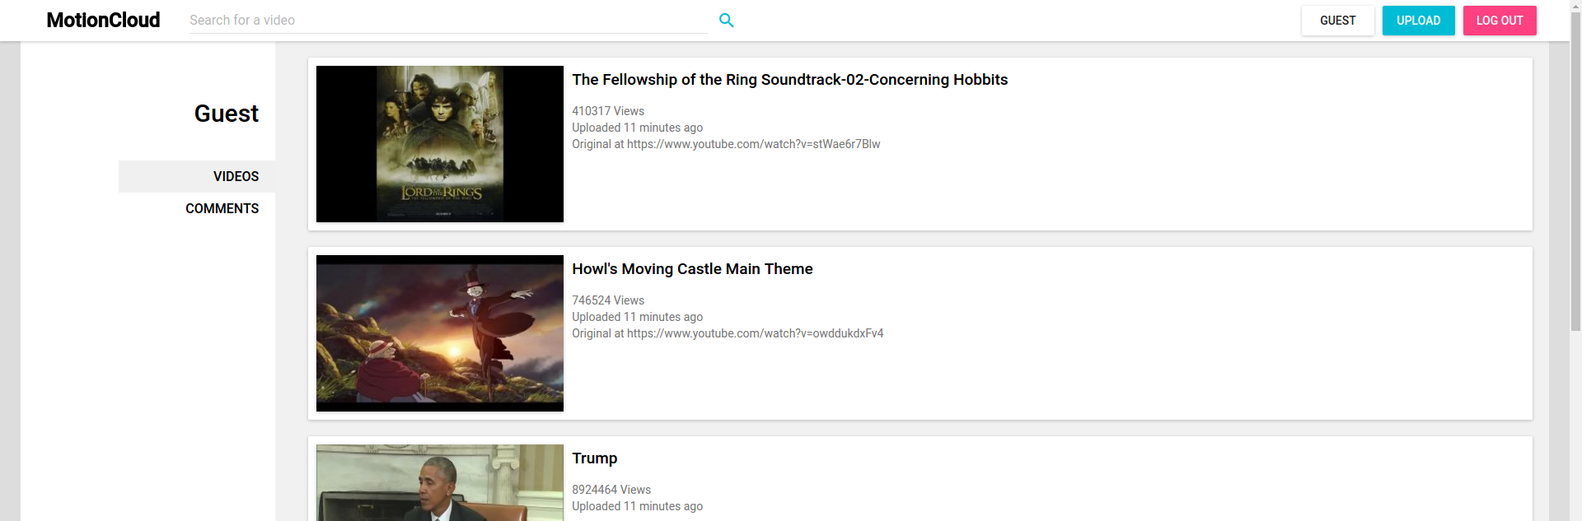This screenshot has height=521, width=1582.
Task: Click 'Uploaded 11 minutes ago' under Howl's video
Action: coord(637,317)
